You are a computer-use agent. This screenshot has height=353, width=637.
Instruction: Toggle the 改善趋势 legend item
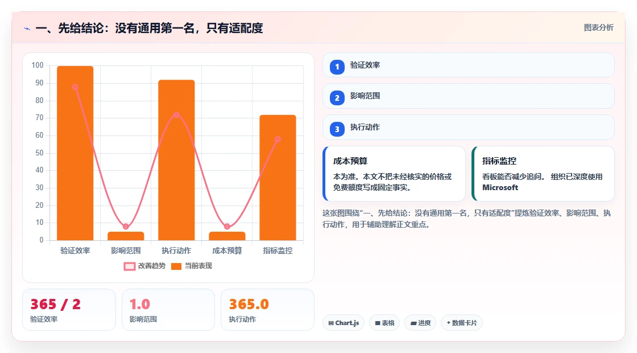(144, 266)
